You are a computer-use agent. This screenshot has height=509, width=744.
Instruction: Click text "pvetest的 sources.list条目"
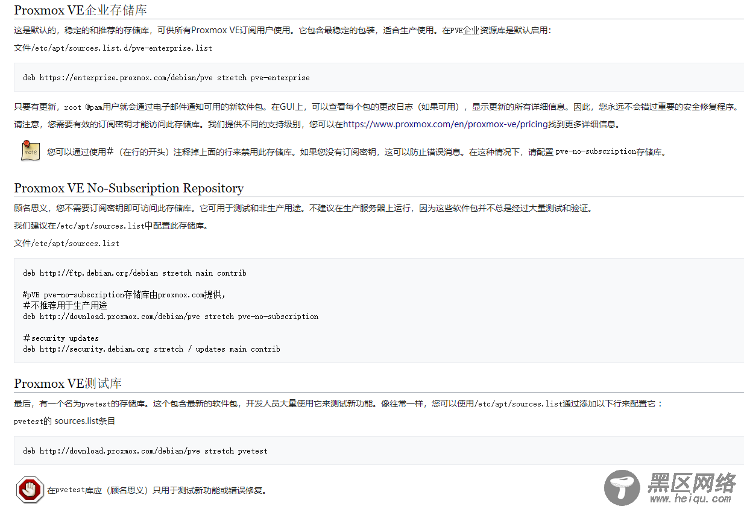point(65,421)
